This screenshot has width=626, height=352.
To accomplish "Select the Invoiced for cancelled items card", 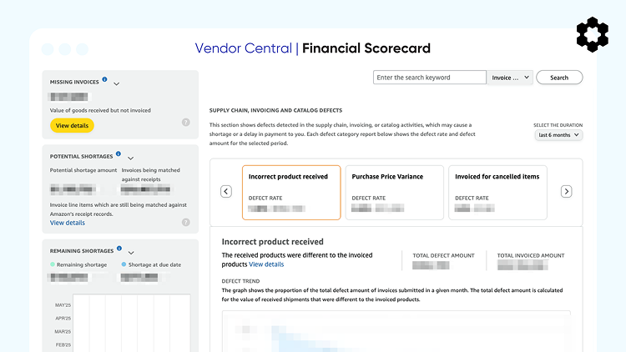I will pyautogui.click(x=497, y=193).
